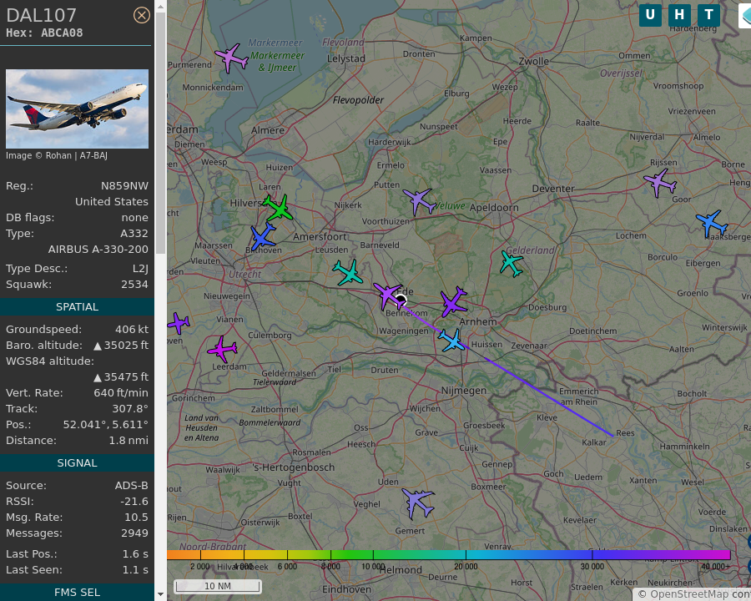Click the 10 NM map scale bar
751x601 pixels.
point(218,586)
